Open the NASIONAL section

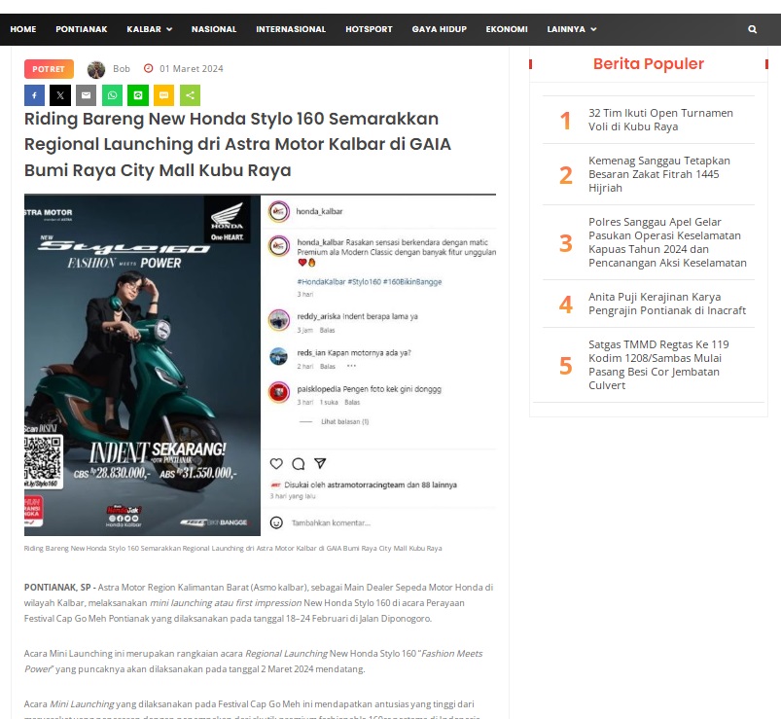coord(214,29)
